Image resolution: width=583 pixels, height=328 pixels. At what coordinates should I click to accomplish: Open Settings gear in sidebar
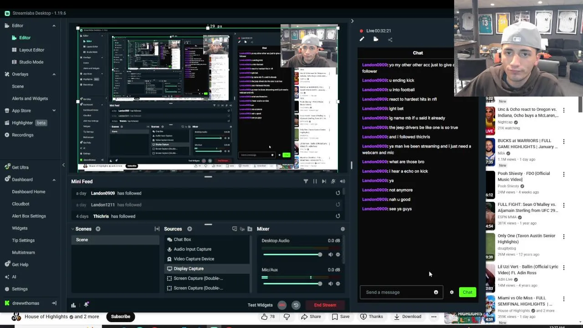[16, 289]
